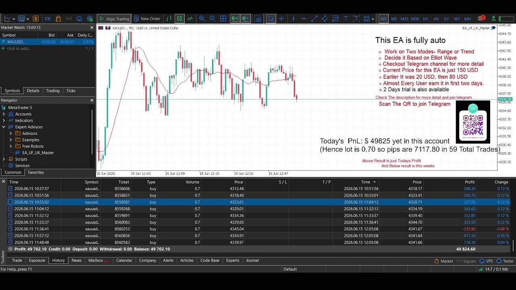516x290 pixels.
Task: Open the new chart icon
Action: click(8, 19)
